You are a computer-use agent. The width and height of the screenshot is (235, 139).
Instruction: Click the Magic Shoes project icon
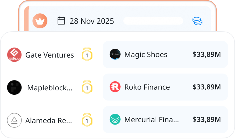[x=115, y=54]
